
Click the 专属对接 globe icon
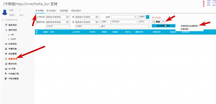coord(6,49)
